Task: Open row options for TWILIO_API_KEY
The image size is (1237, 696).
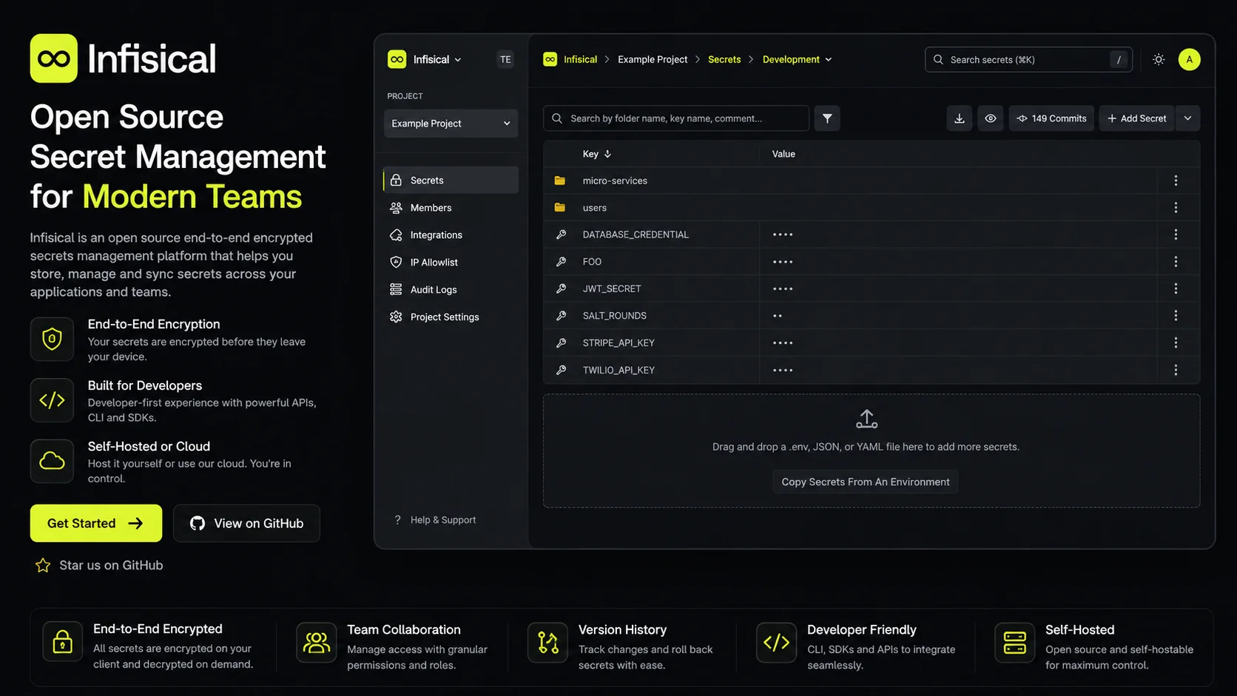Action: tap(1176, 370)
